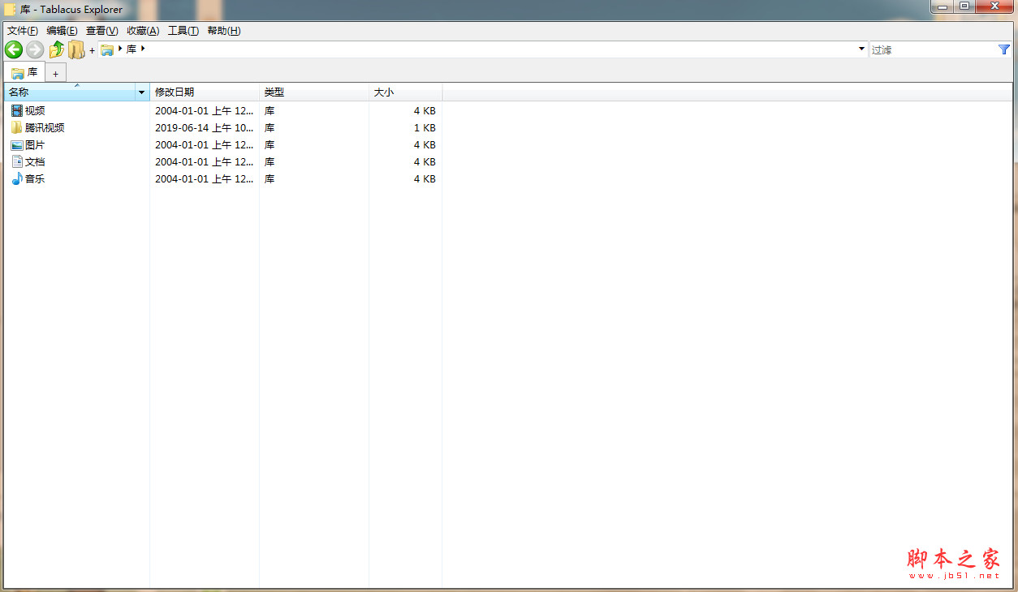Click the + button to open new tab
Viewport: 1018px width, 592px height.
(55, 72)
